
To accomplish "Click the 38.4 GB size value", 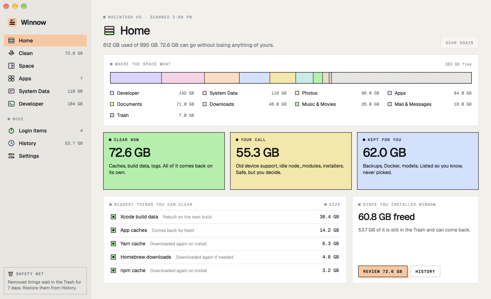I will click(x=329, y=217).
